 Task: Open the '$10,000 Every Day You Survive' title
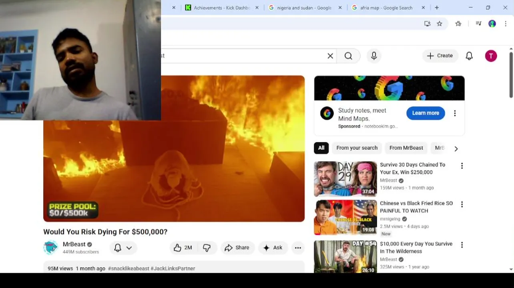pos(416,248)
